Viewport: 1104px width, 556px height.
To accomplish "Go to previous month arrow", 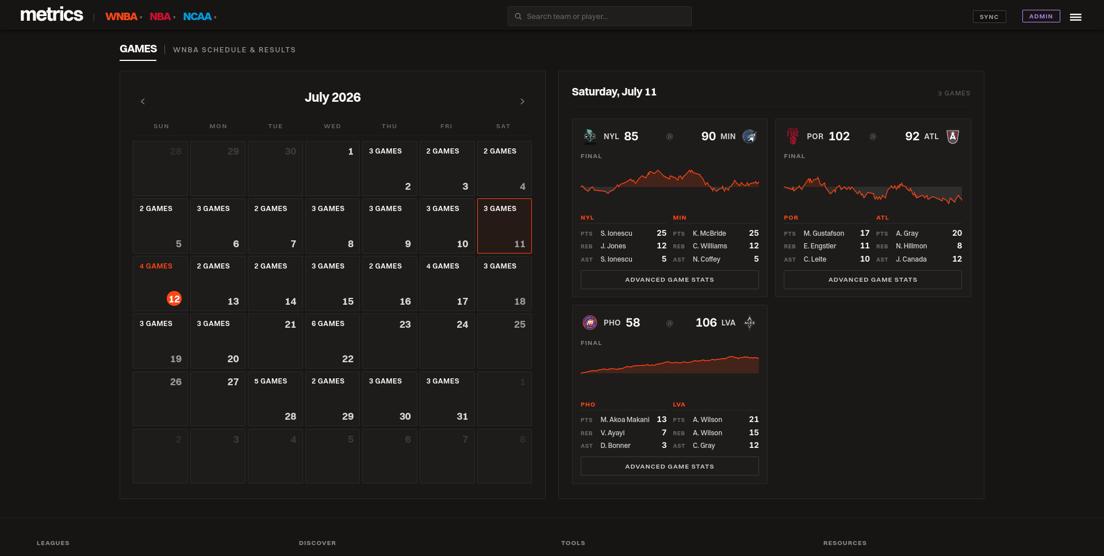I will point(143,102).
